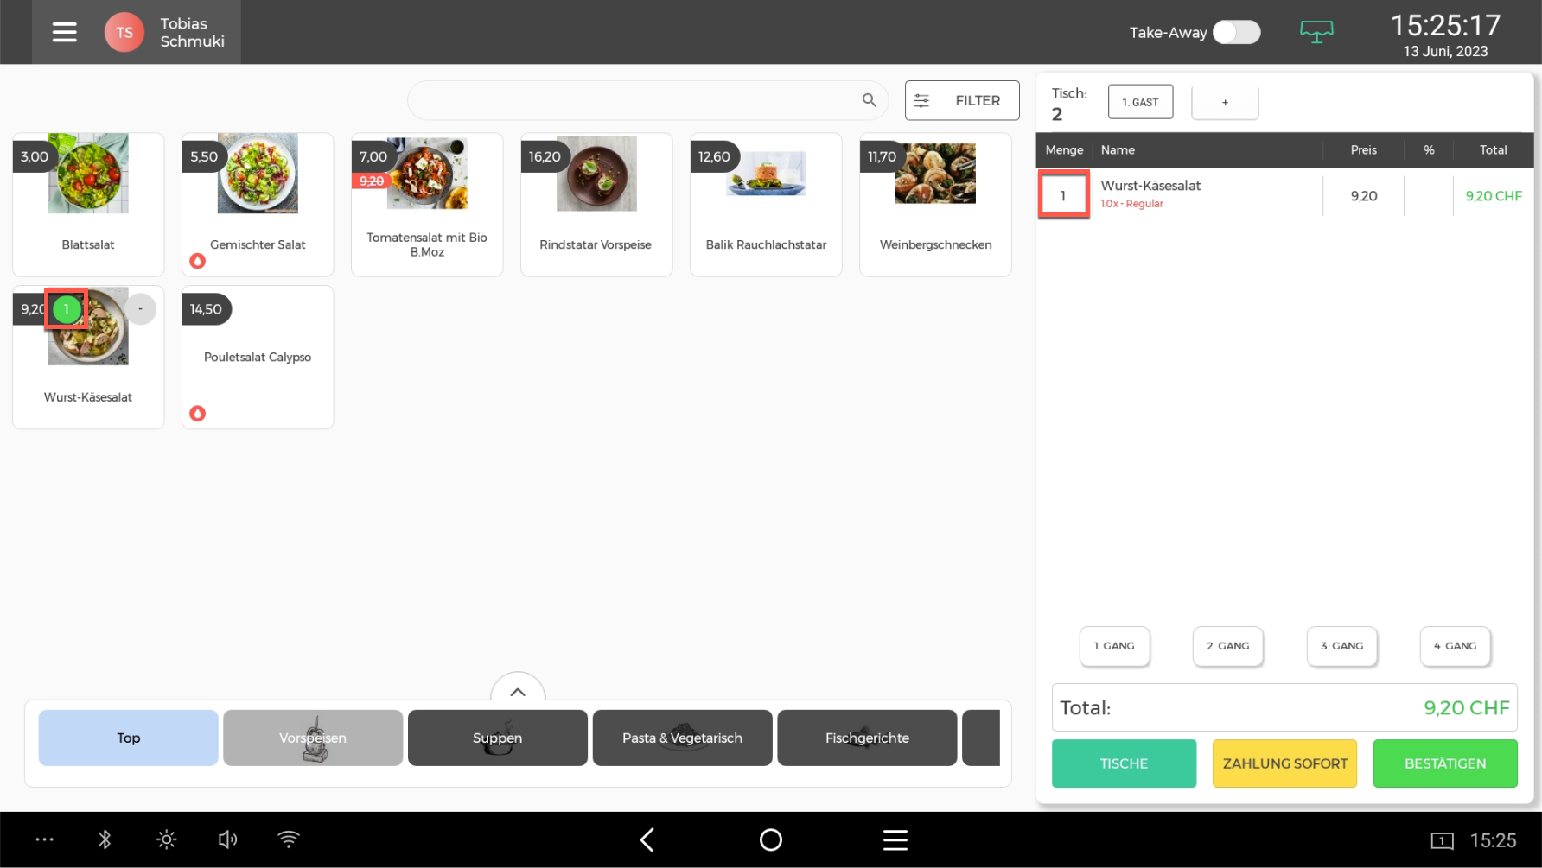This screenshot has height=868, width=1542.
Task: Assign item to 3. GANG
Action: 1341,646
